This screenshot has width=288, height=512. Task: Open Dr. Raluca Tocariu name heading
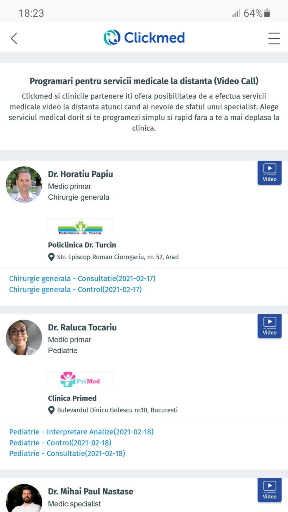pyautogui.click(x=82, y=328)
